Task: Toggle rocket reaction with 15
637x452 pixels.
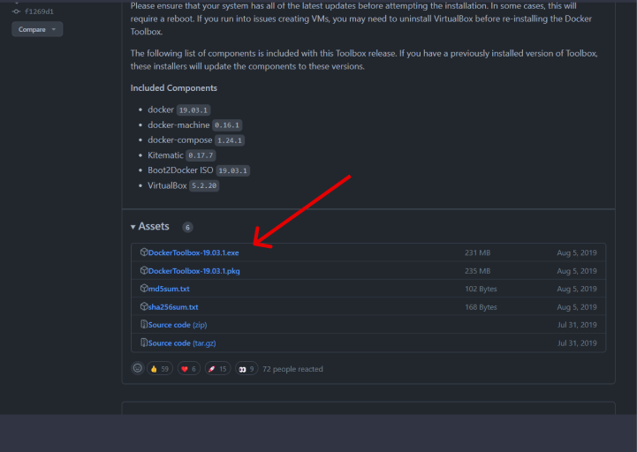Action: (217, 369)
